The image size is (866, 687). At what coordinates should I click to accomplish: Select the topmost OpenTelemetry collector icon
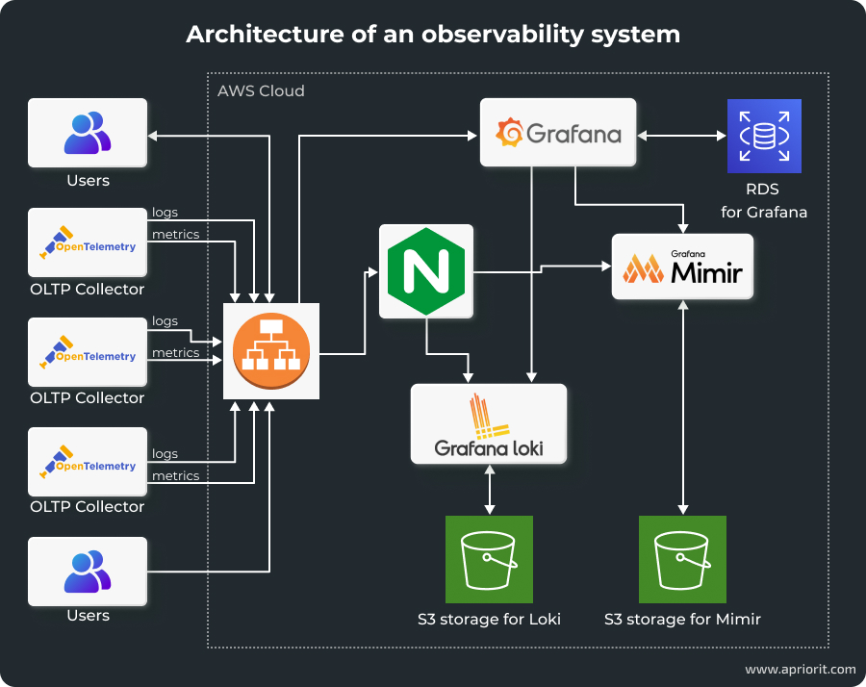[88, 242]
